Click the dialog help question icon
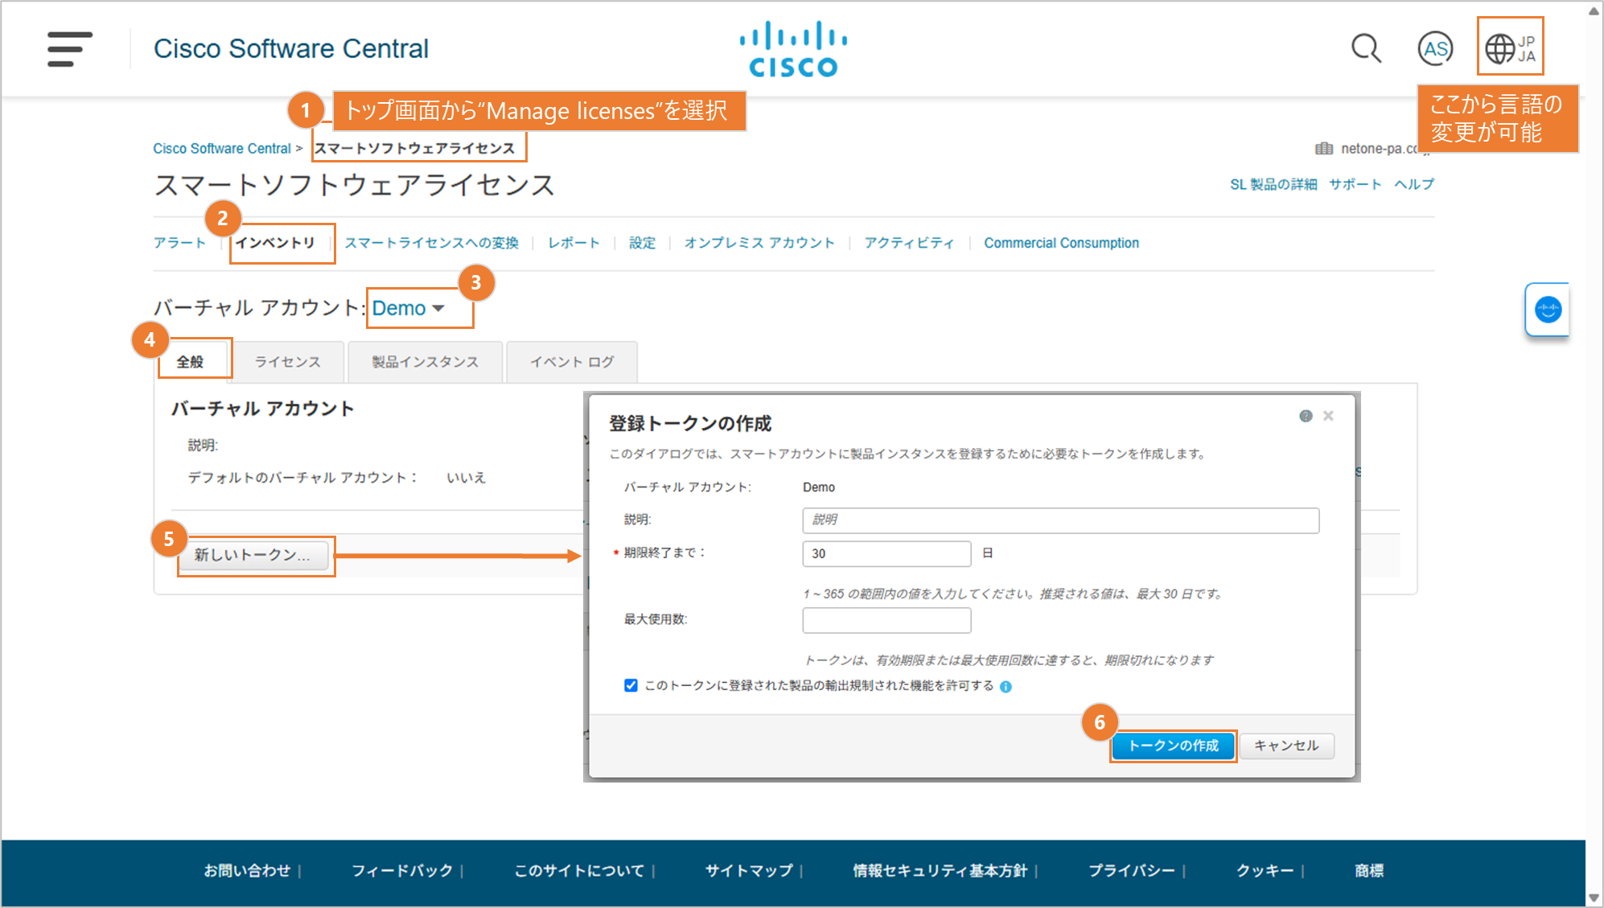Screen dimensions: 1604x908 (1306, 416)
